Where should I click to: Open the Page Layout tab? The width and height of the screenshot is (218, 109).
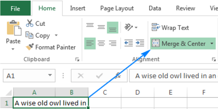[x=117, y=8]
